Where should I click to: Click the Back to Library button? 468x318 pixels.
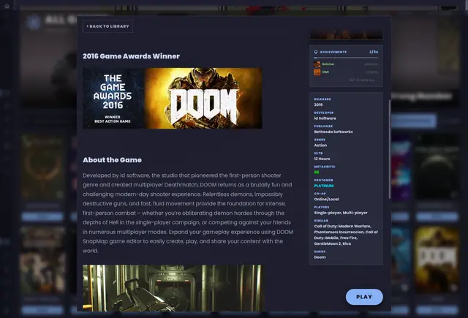[x=107, y=26]
